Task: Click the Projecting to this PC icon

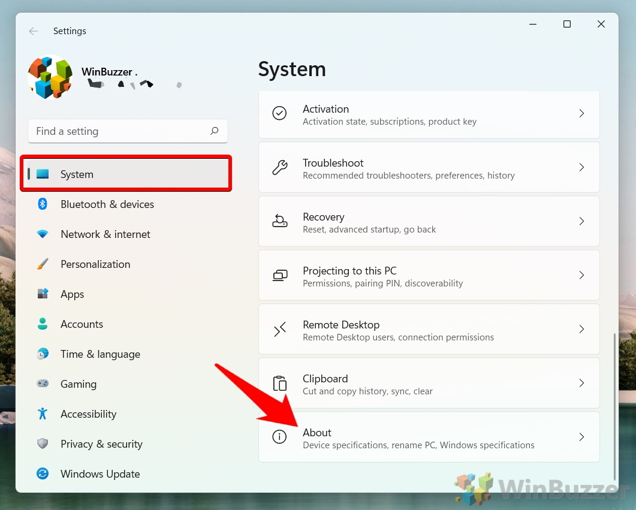Action: [x=279, y=275]
